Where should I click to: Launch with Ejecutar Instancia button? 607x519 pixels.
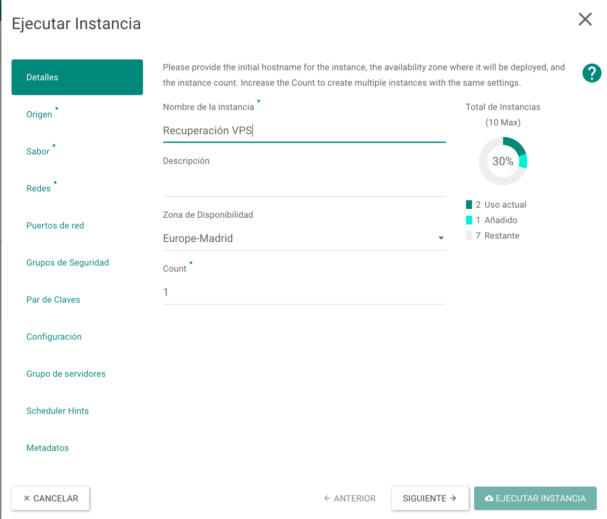535,498
